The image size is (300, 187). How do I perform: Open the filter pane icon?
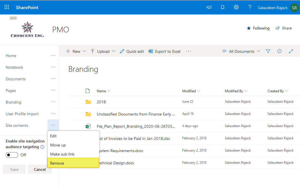click(x=268, y=51)
